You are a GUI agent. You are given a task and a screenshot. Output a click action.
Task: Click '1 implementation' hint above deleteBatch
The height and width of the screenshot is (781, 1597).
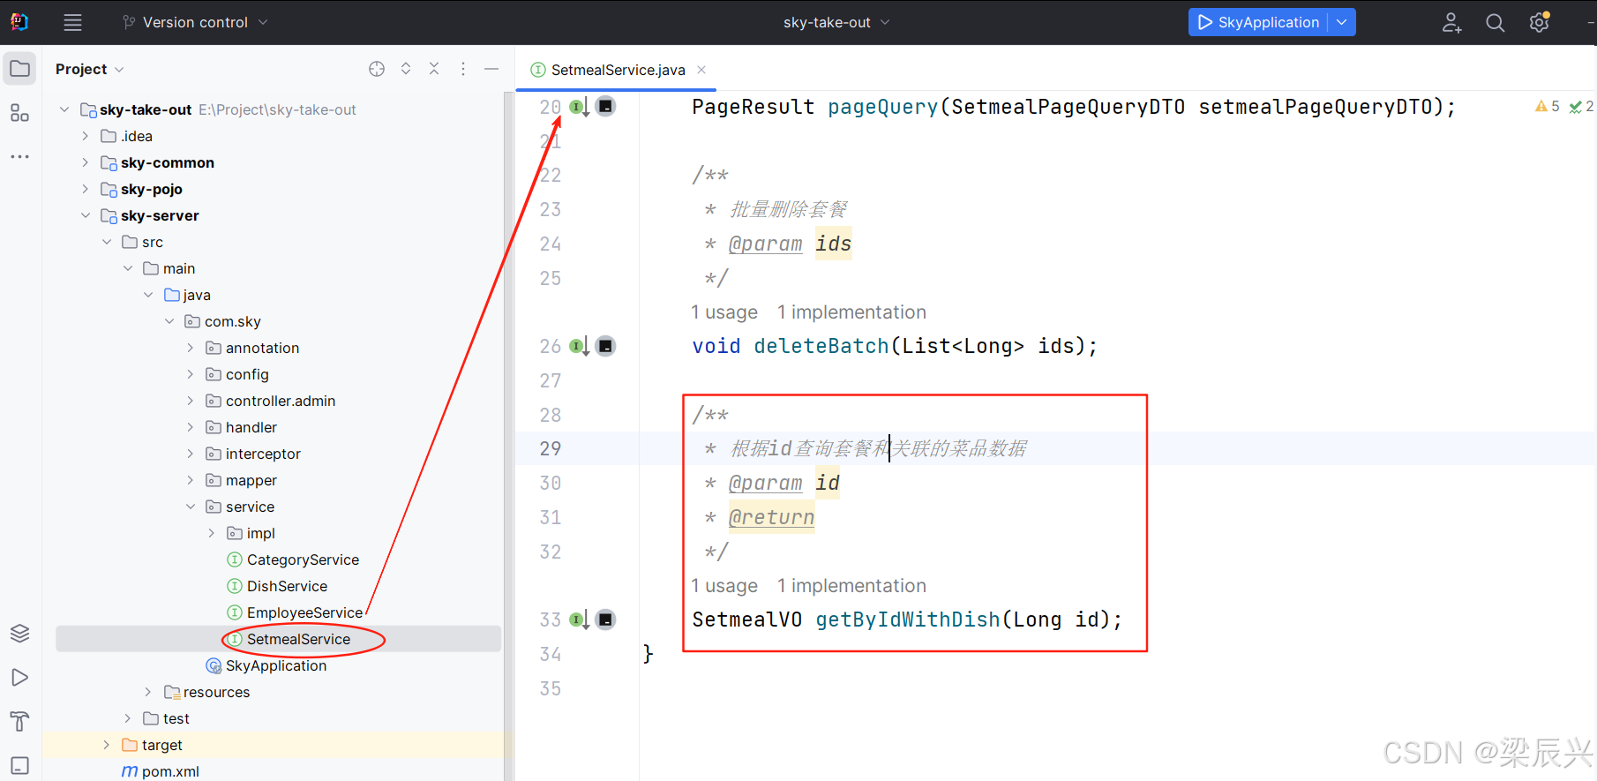point(851,312)
